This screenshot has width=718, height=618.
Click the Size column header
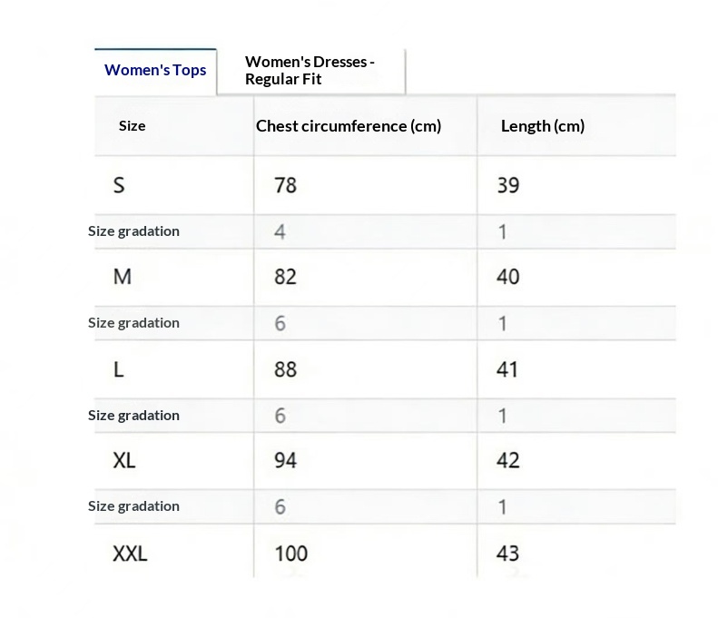point(132,126)
